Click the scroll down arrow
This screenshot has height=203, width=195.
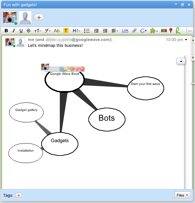[193, 58]
